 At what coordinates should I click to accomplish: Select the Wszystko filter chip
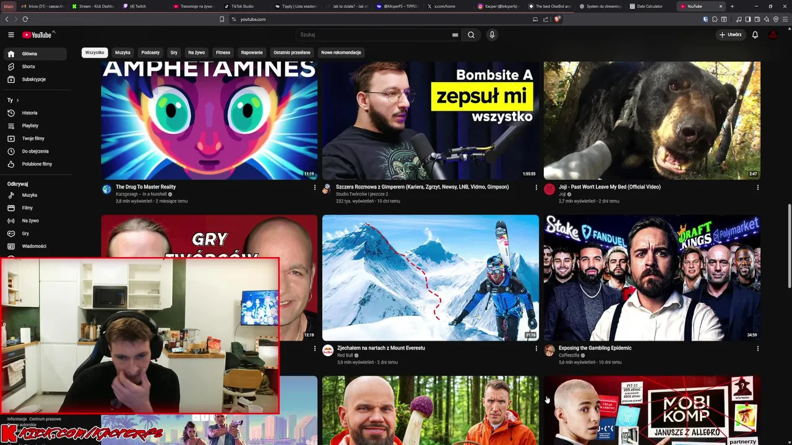click(95, 53)
